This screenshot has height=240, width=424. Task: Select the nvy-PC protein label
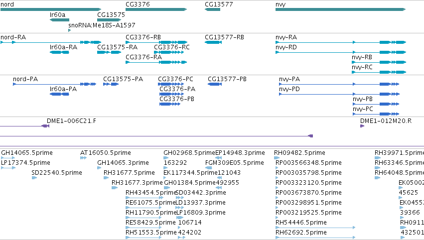(x=363, y=109)
